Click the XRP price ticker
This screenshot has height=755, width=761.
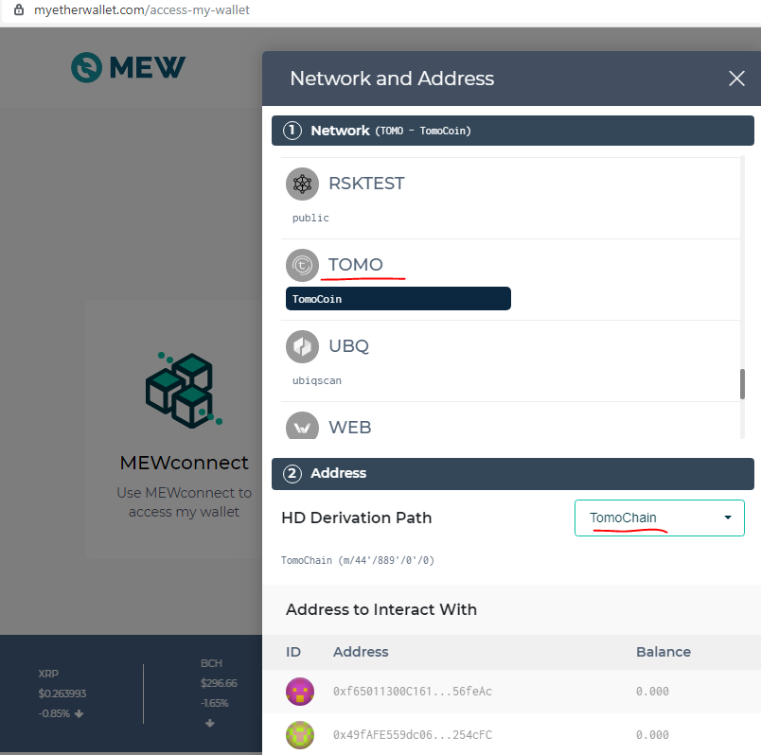[x=62, y=694]
